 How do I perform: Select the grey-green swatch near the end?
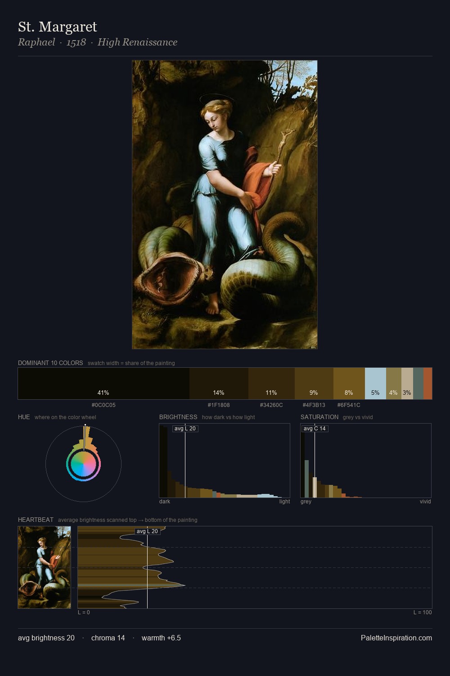[418, 384]
